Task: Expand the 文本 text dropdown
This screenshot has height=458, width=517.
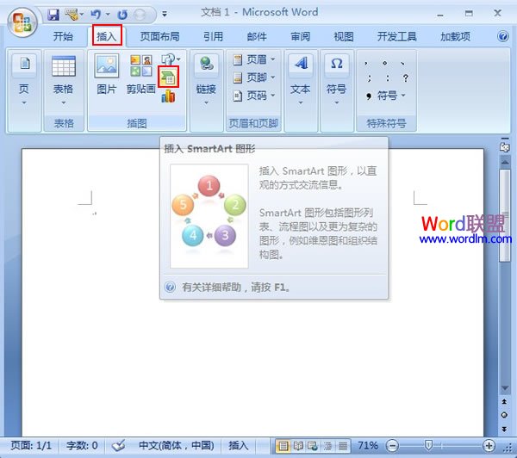Action: point(301,81)
